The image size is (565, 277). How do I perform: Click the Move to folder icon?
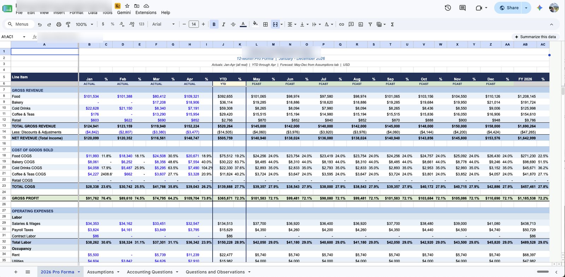[137, 6]
